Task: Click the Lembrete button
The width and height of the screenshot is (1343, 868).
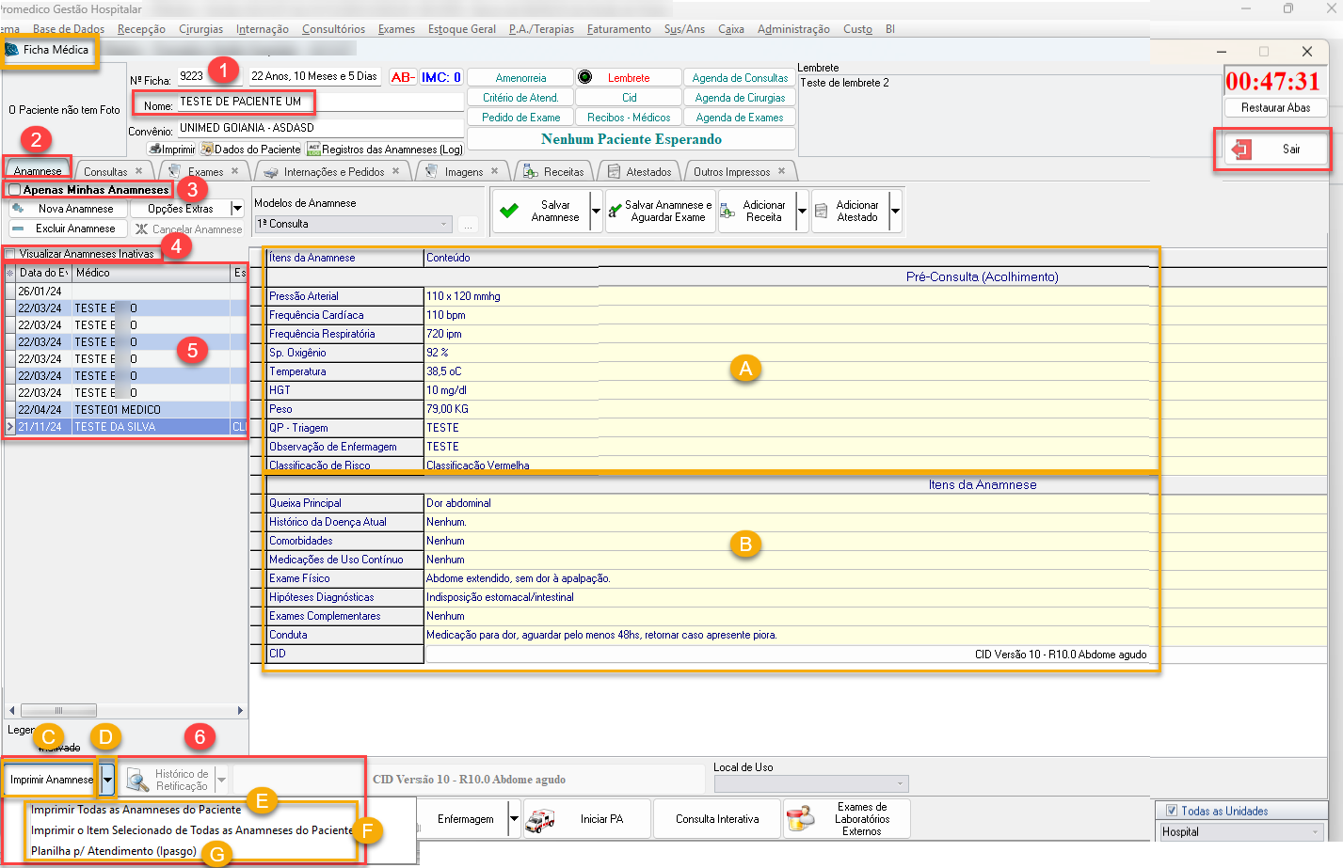Action: 628,78
